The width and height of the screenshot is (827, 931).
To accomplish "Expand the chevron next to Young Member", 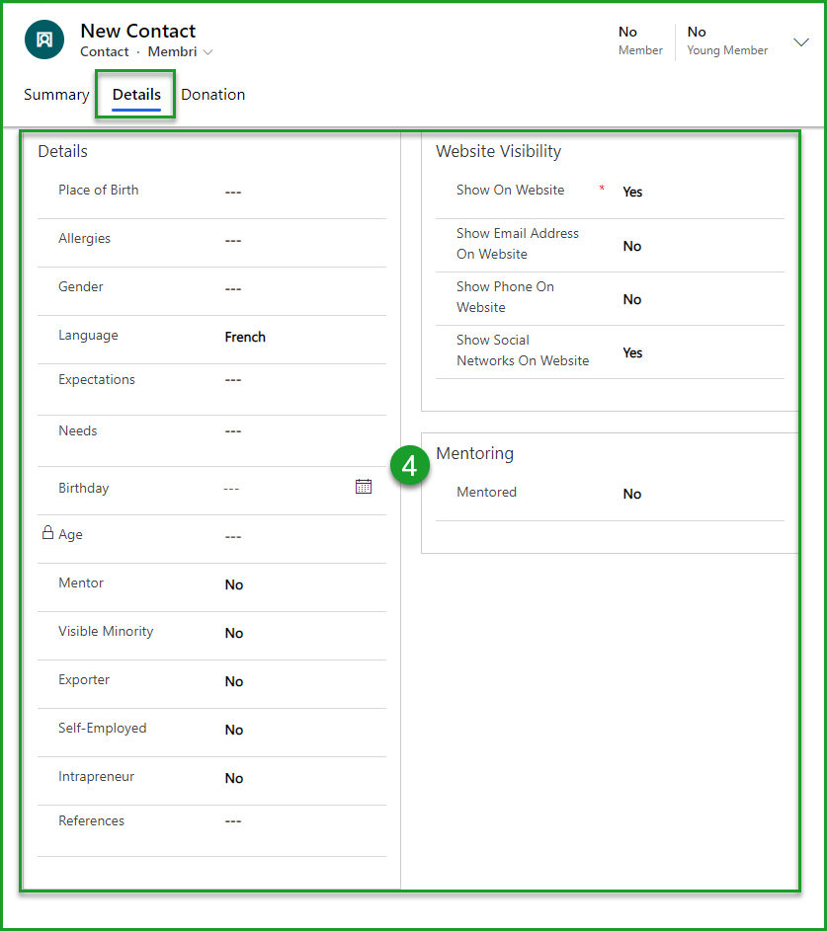I will click(x=801, y=42).
